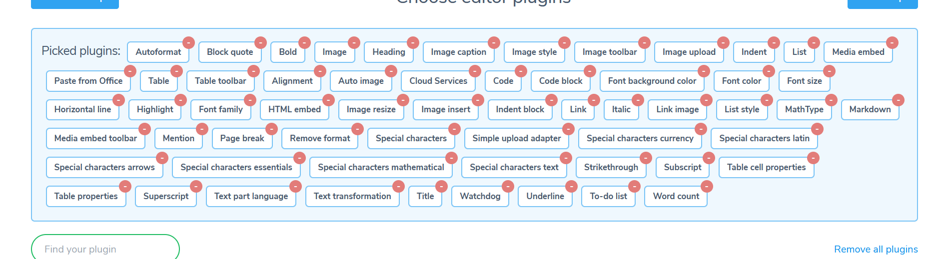The width and height of the screenshot is (938, 259).
Task: Remove Table cell properties via minus badge
Action: 813,158
